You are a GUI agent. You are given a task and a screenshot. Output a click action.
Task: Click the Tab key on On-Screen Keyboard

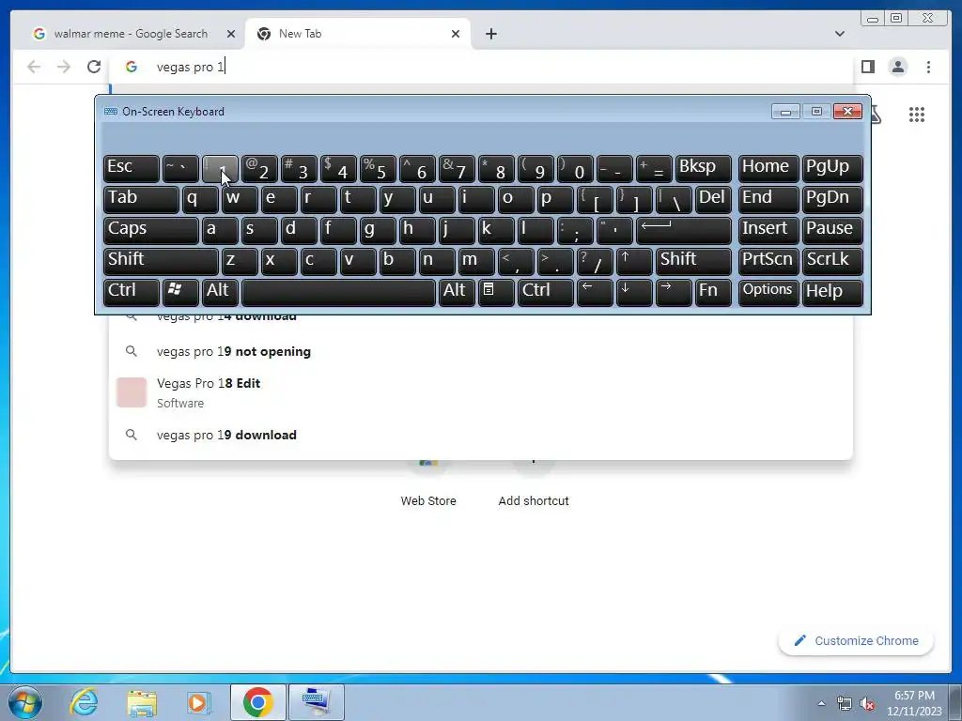[x=141, y=200]
